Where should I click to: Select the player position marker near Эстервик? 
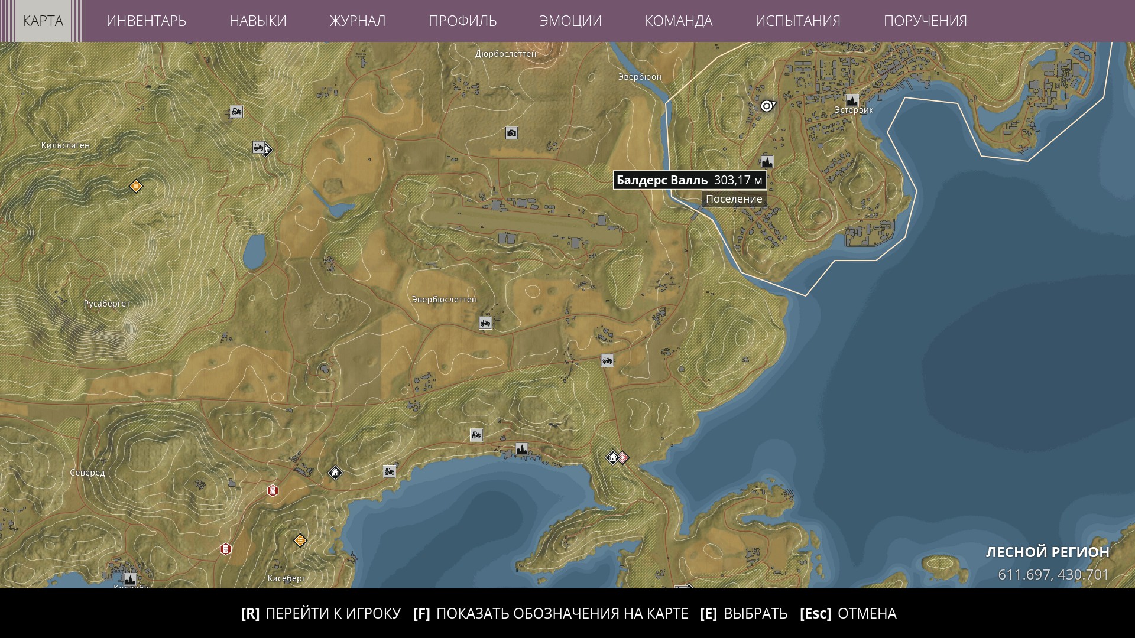767,106
